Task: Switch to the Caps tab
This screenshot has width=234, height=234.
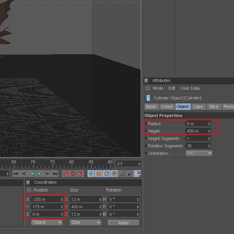Action: (x=199, y=106)
